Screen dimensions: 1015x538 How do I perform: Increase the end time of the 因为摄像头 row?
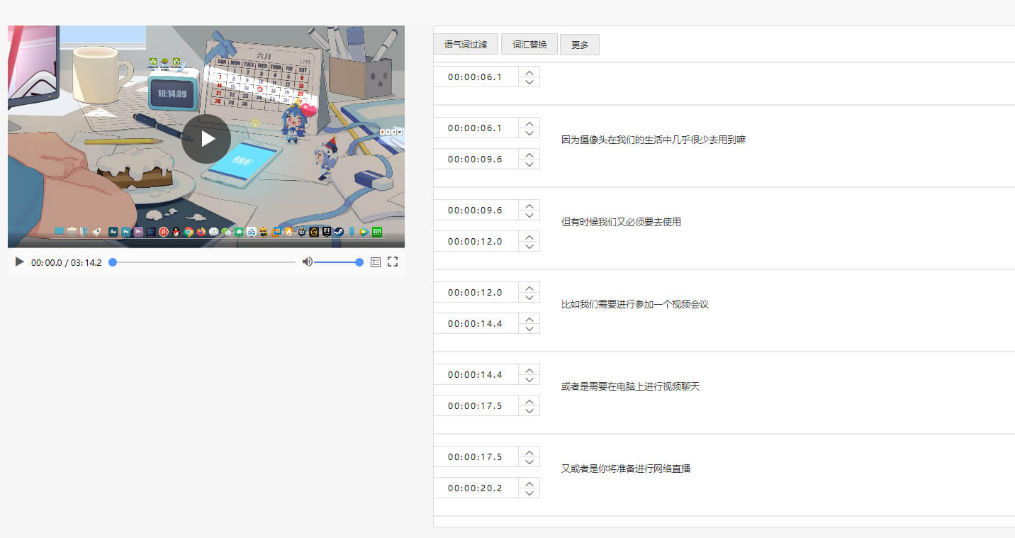[529, 155]
